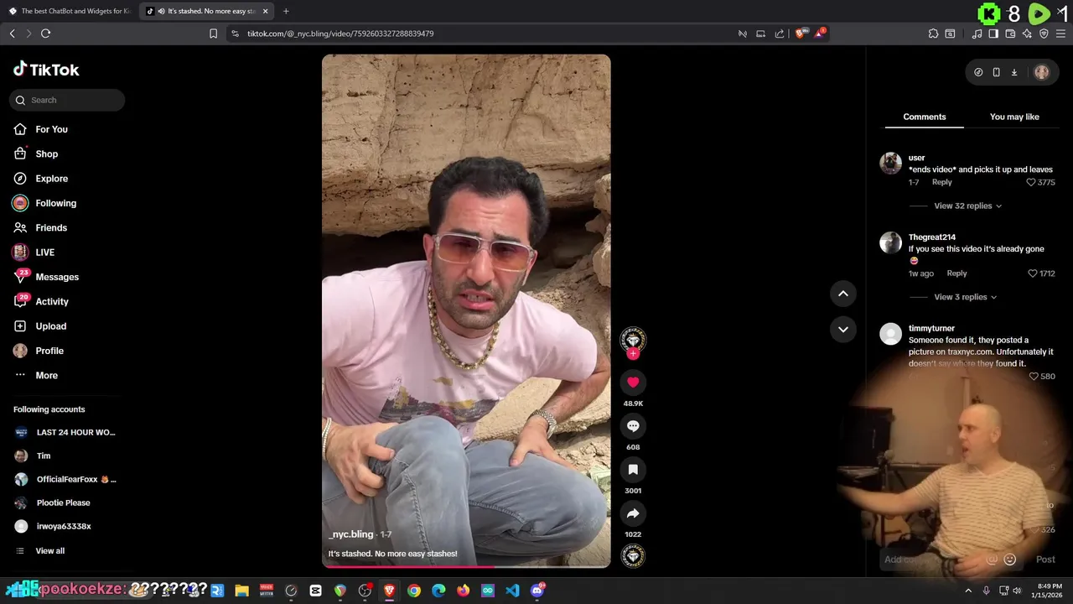Toggle the browser sidebar panel

tap(993, 34)
